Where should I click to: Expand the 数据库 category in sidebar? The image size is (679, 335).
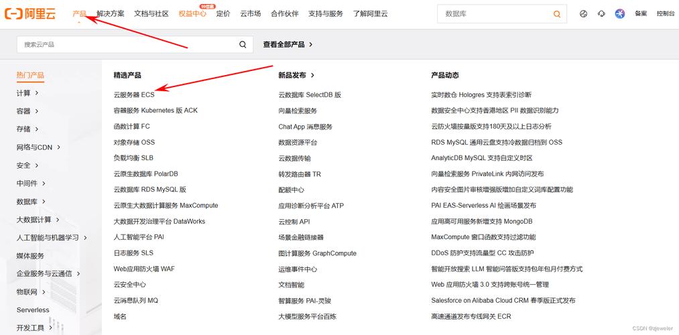pos(32,202)
